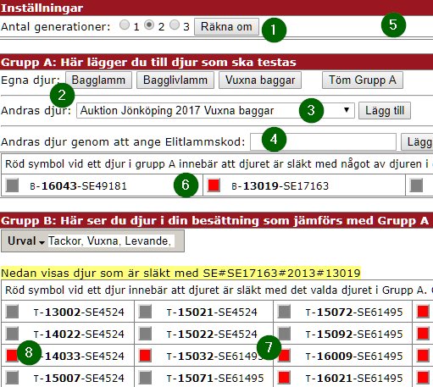
Task: Focus the Elitlammskod input field
Action: pyautogui.click(x=323, y=141)
